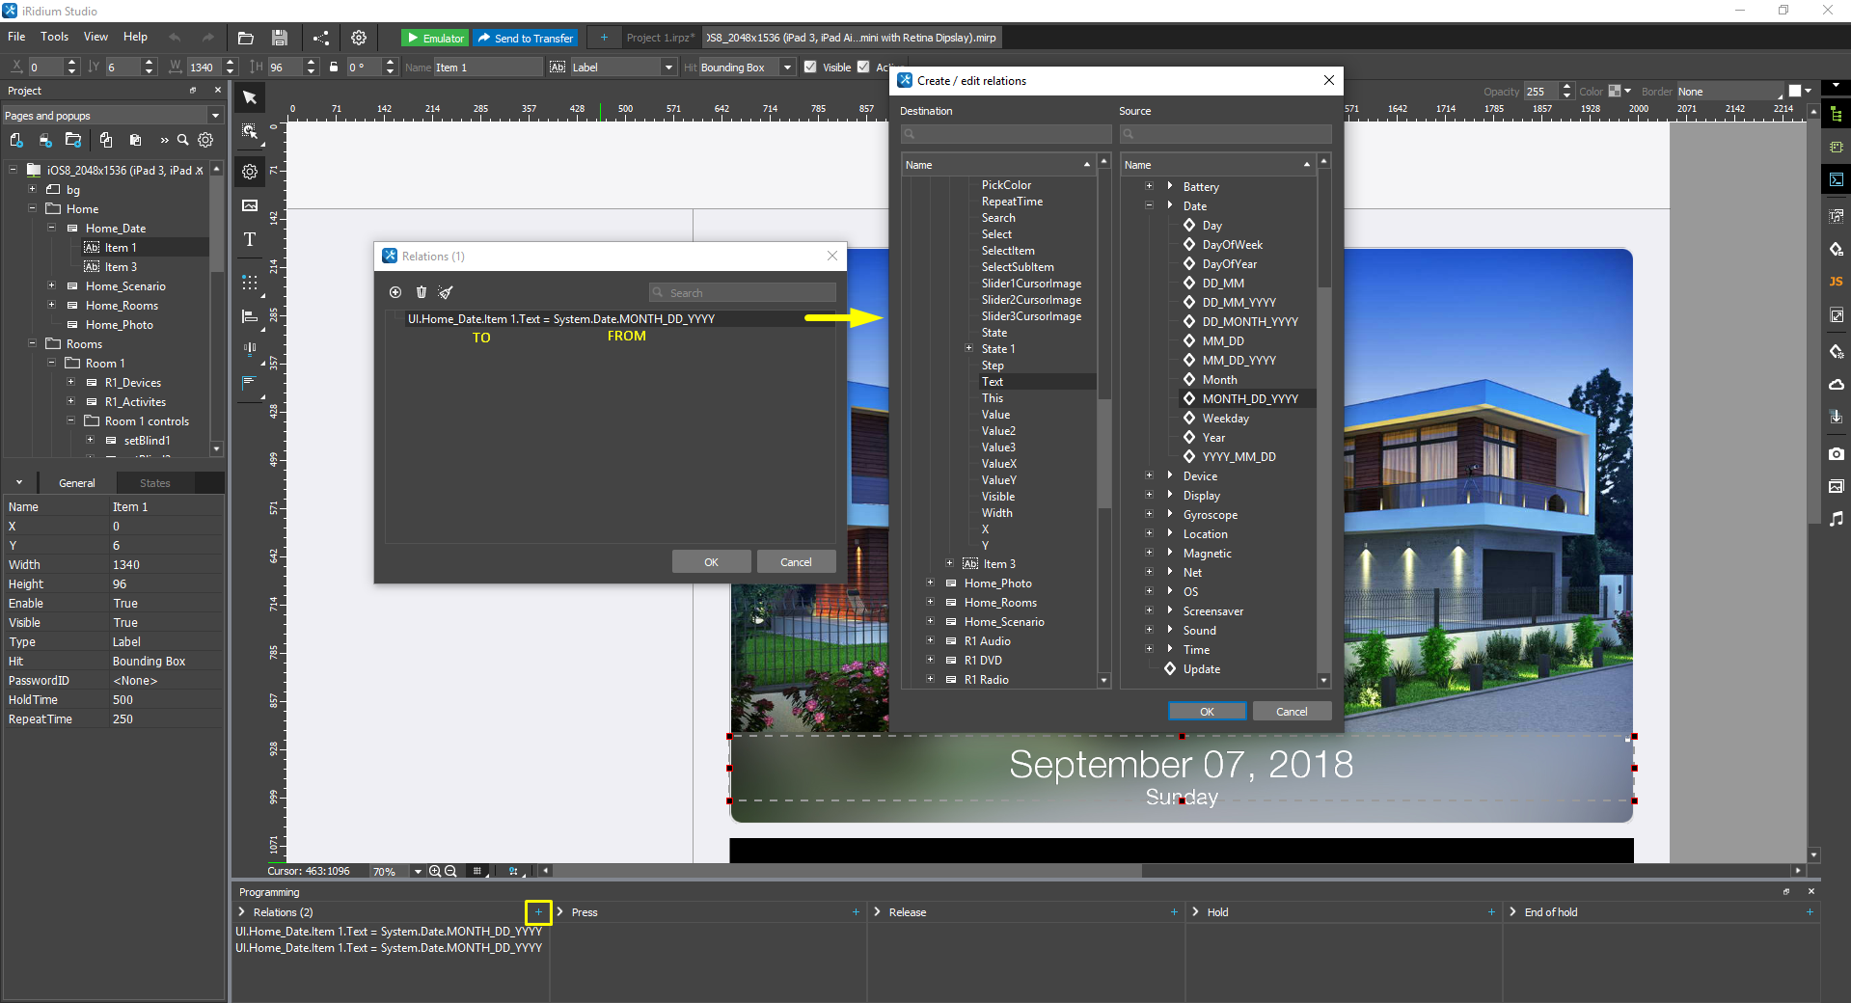This screenshot has height=1003, width=1851.
Task: Click the save project floppy disk icon
Action: pyautogui.click(x=280, y=38)
